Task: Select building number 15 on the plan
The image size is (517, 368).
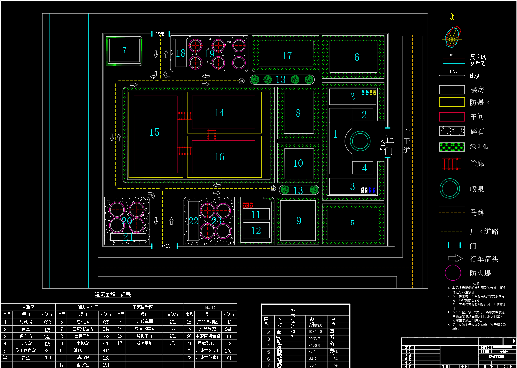Action: [155, 132]
